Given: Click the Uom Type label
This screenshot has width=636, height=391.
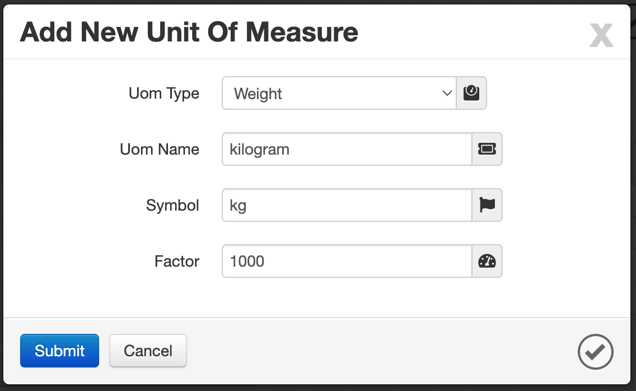Looking at the screenshot, I should coord(164,94).
